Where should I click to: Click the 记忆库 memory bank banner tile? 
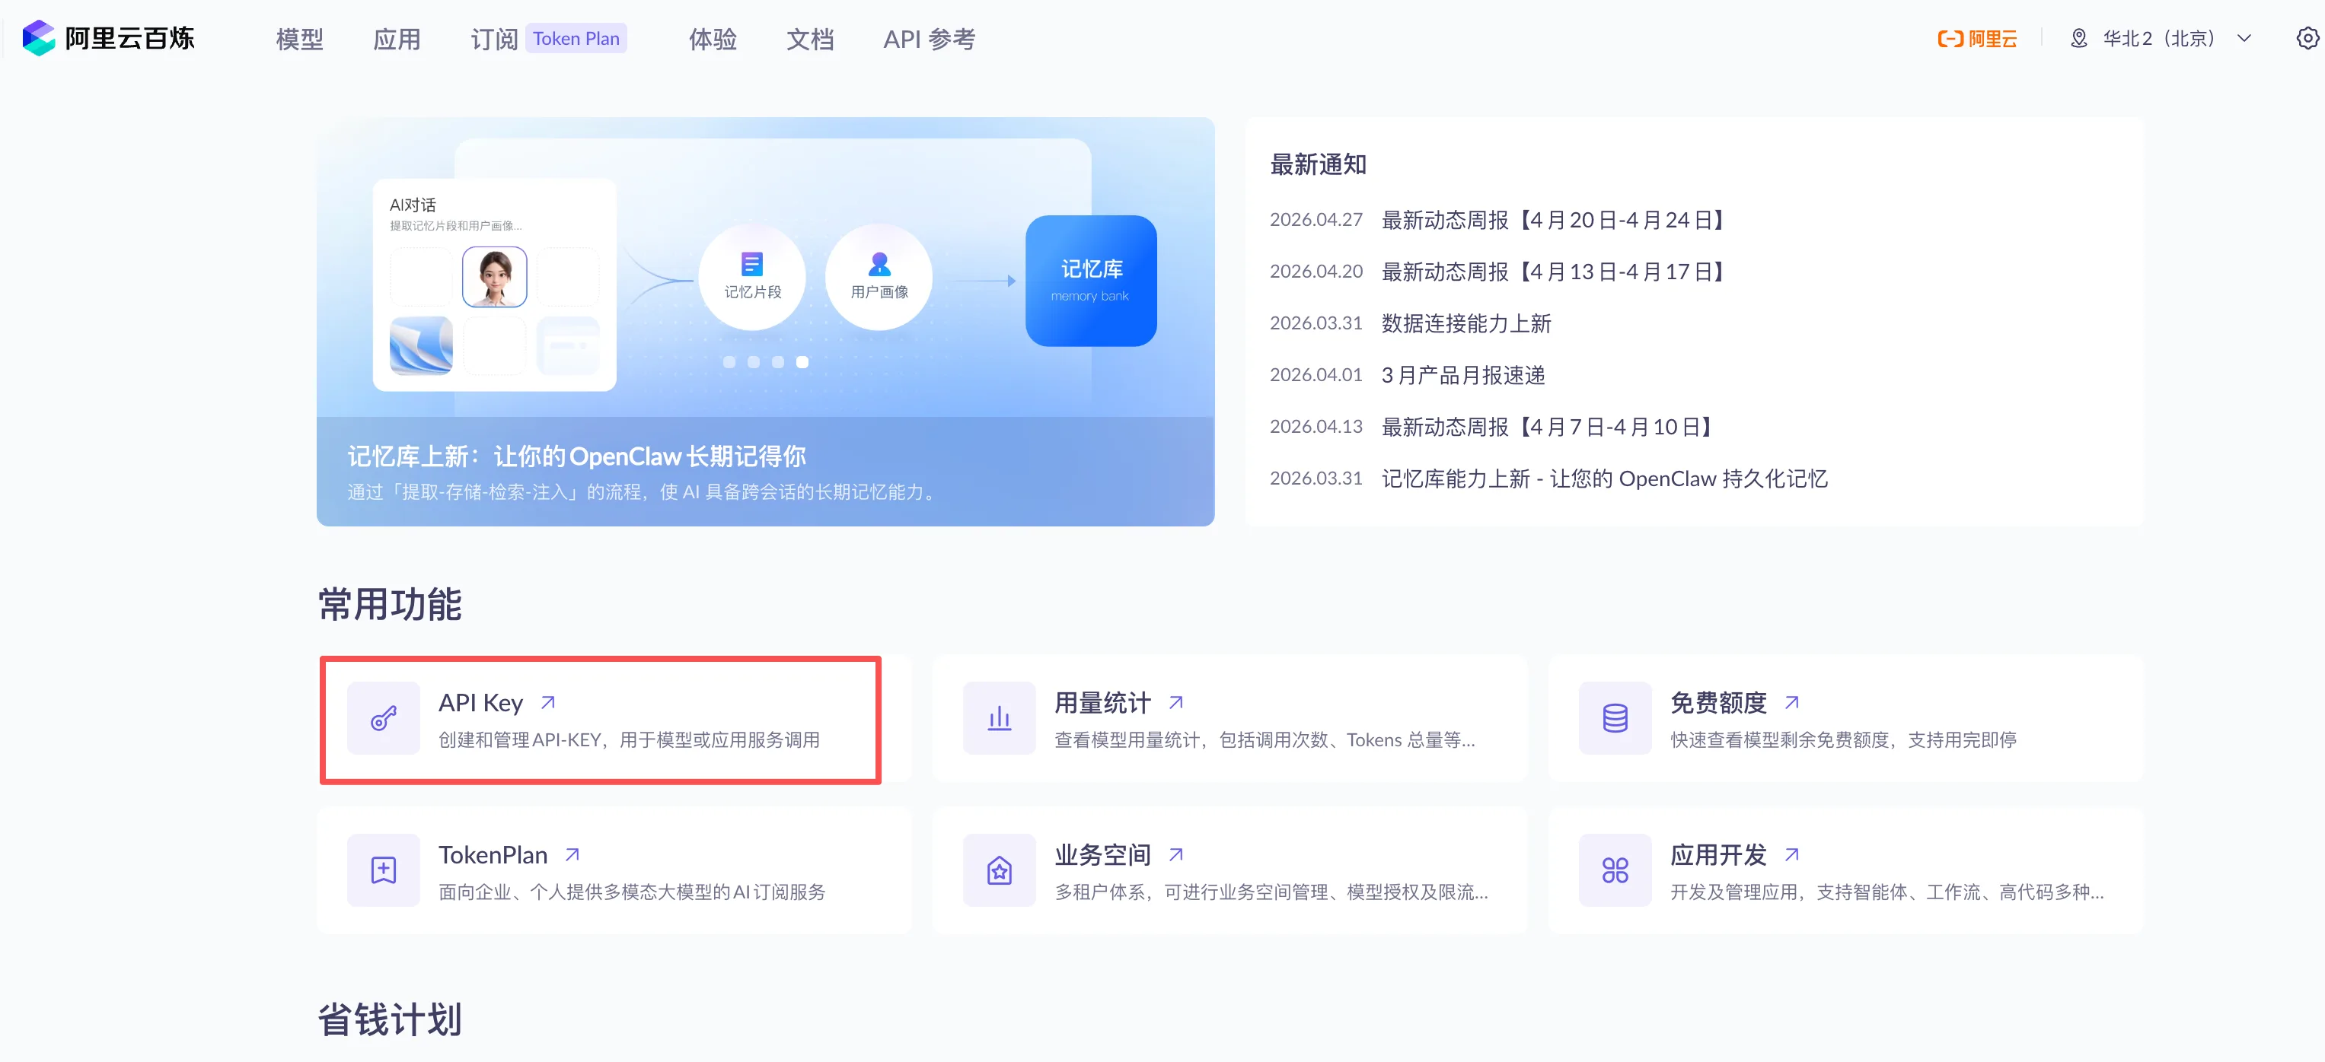pos(1091,281)
